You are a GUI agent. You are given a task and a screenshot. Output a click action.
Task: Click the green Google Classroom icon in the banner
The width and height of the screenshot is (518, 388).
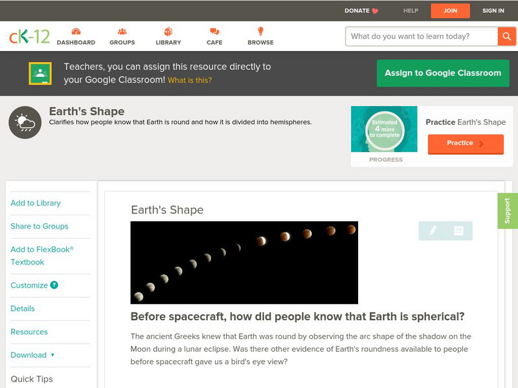pyautogui.click(x=39, y=72)
